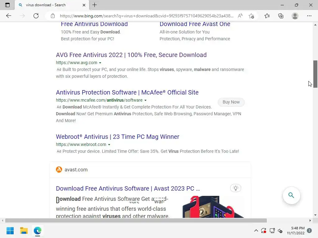Go back to the previous page
The width and height of the screenshot is (318, 238).
[x=8, y=16]
